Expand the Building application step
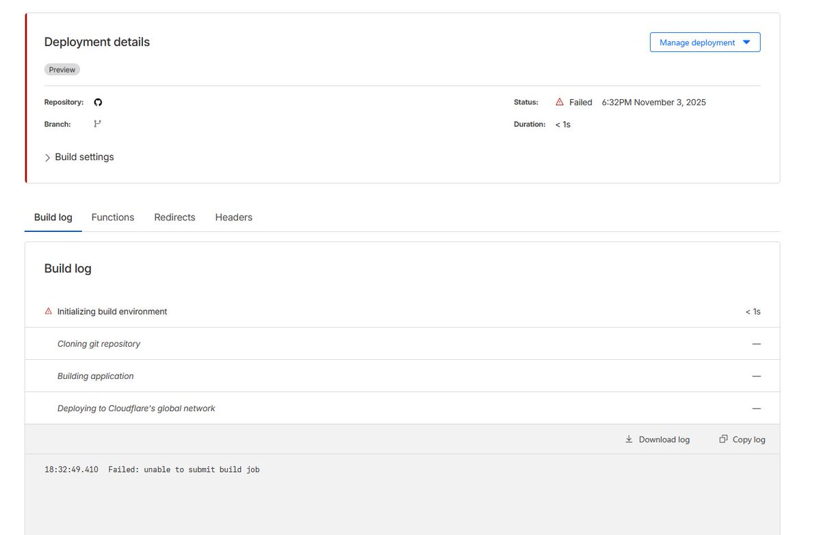Image resolution: width=821 pixels, height=535 pixels. 402,376
